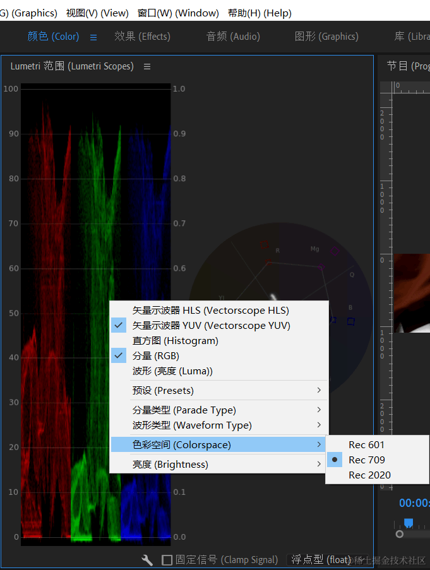Open the Window menu
Viewport: 430px width, 570px height.
[x=178, y=13]
